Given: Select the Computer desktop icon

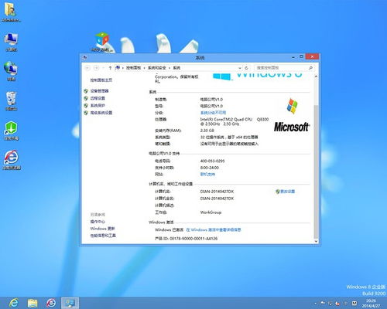Looking at the screenshot, I should pos(11,42).
